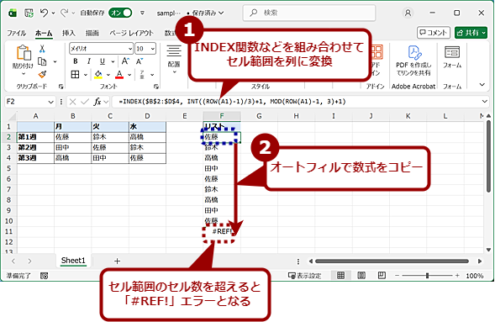Click the paste clipboard icon
This screenshot has height=322, width=495.
[24, 52]
